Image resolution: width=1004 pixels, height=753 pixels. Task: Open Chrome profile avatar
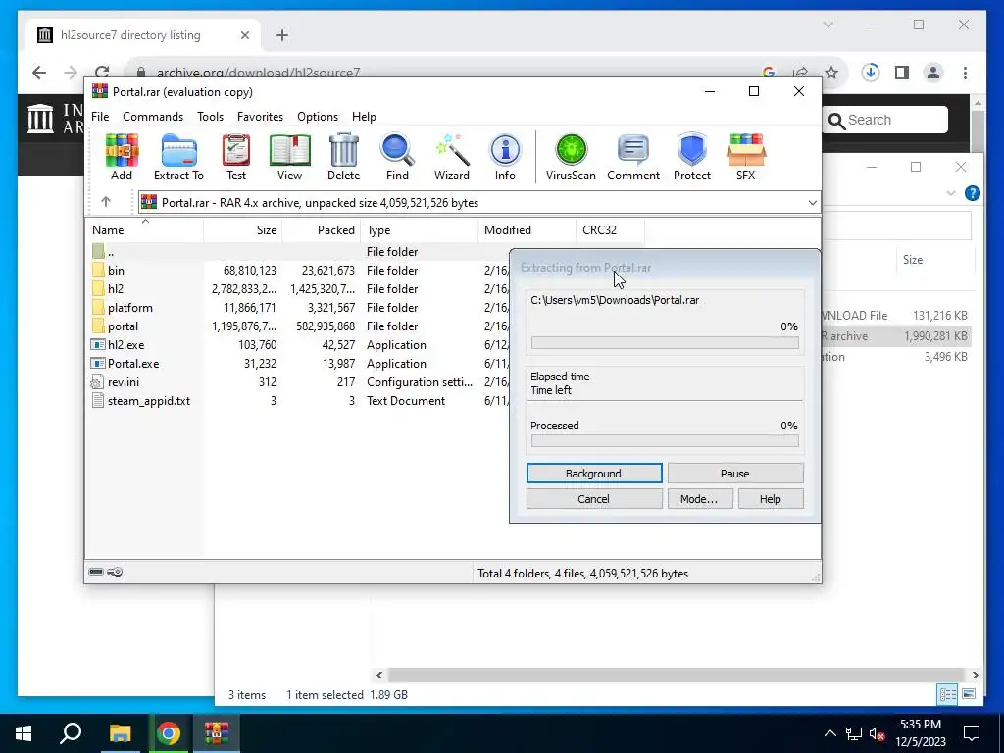click(933, 73)
